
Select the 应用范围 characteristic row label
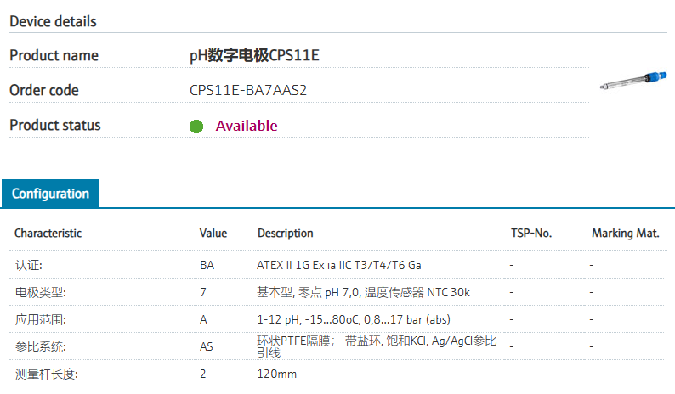(x=40, y=320)
